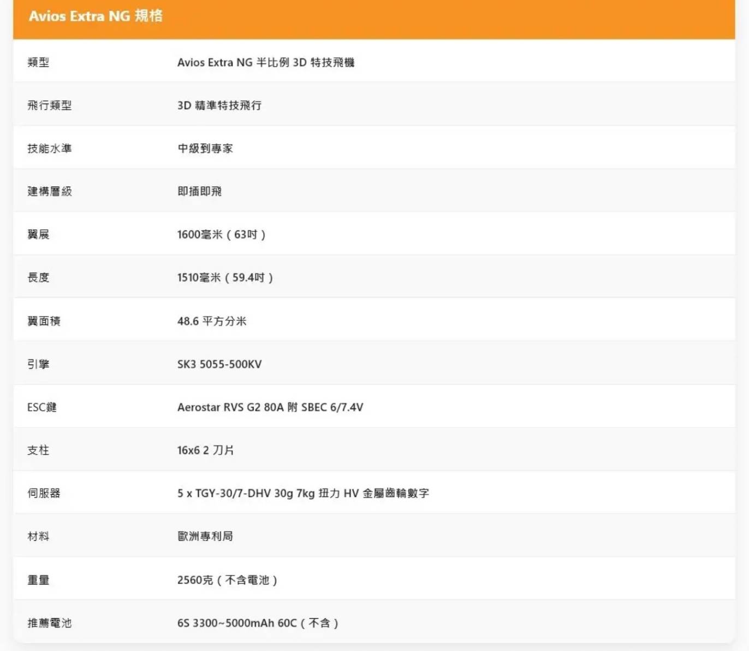Viewport: 749px width, 651px height.
Task: Select the 16x6 2 刀片 propeller value
Action: click(x=205, y=450)
